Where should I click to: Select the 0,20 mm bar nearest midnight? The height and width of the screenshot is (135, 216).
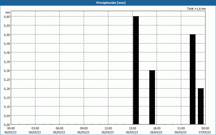[201, 106]
